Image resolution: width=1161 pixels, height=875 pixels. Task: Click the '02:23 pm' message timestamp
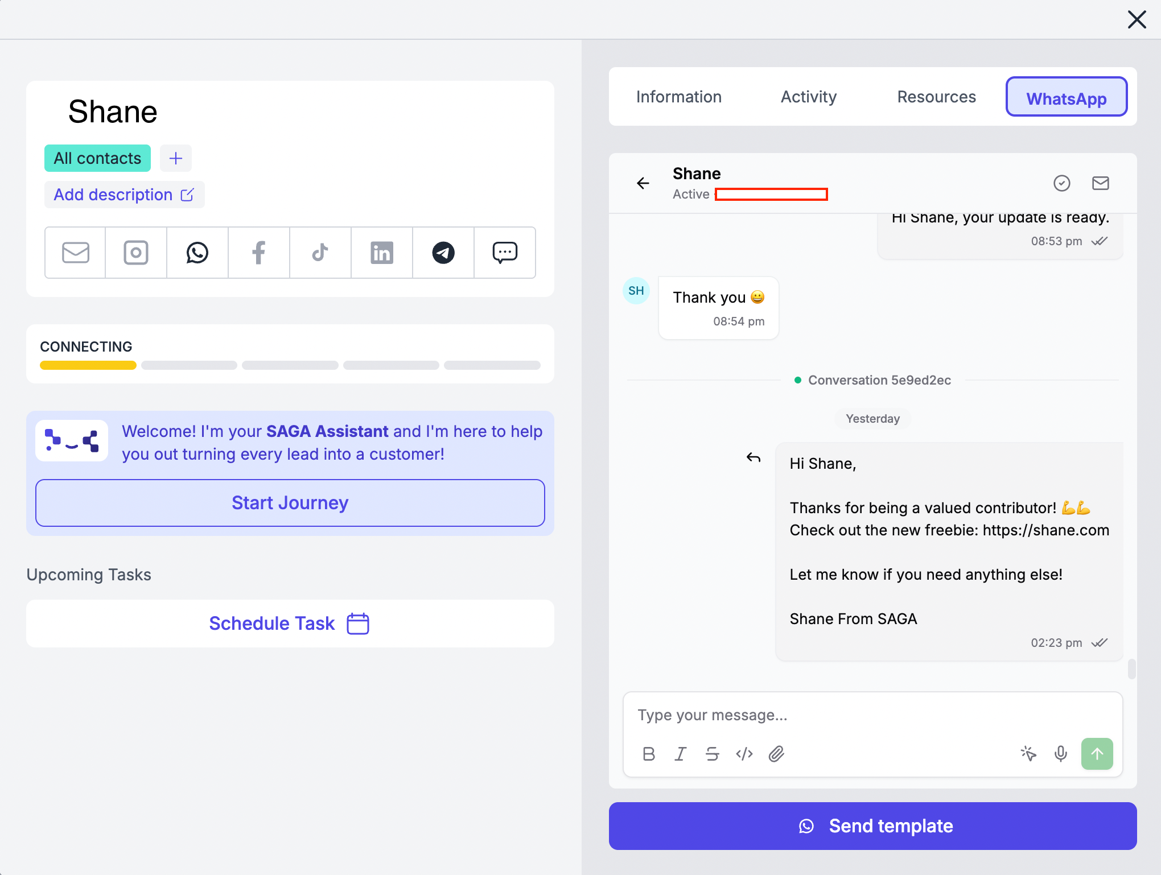coord(1056,643)
